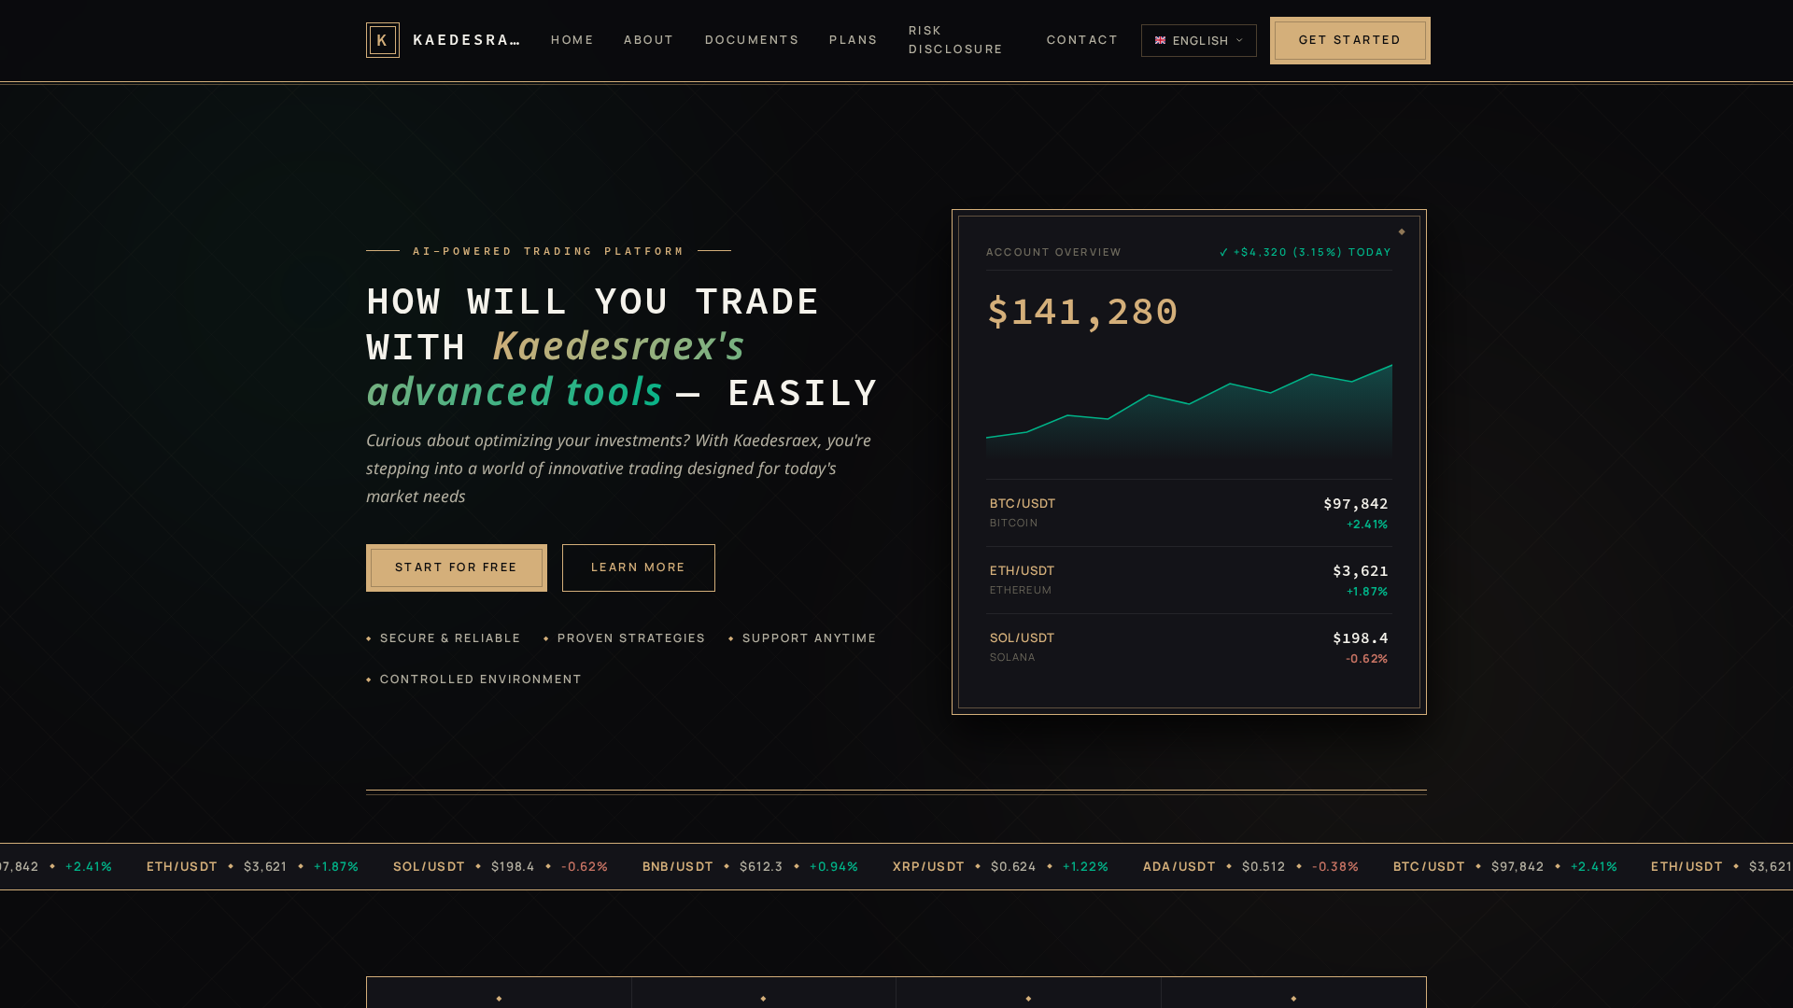Click the Start For Free button
Screen dimensions: 1793x1008
coord(457,567)
